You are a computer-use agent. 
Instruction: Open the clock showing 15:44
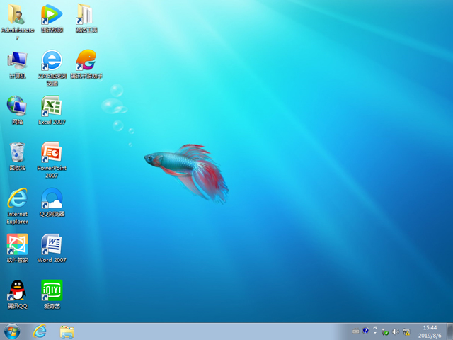pyautogui.click(x=430, y=331)
